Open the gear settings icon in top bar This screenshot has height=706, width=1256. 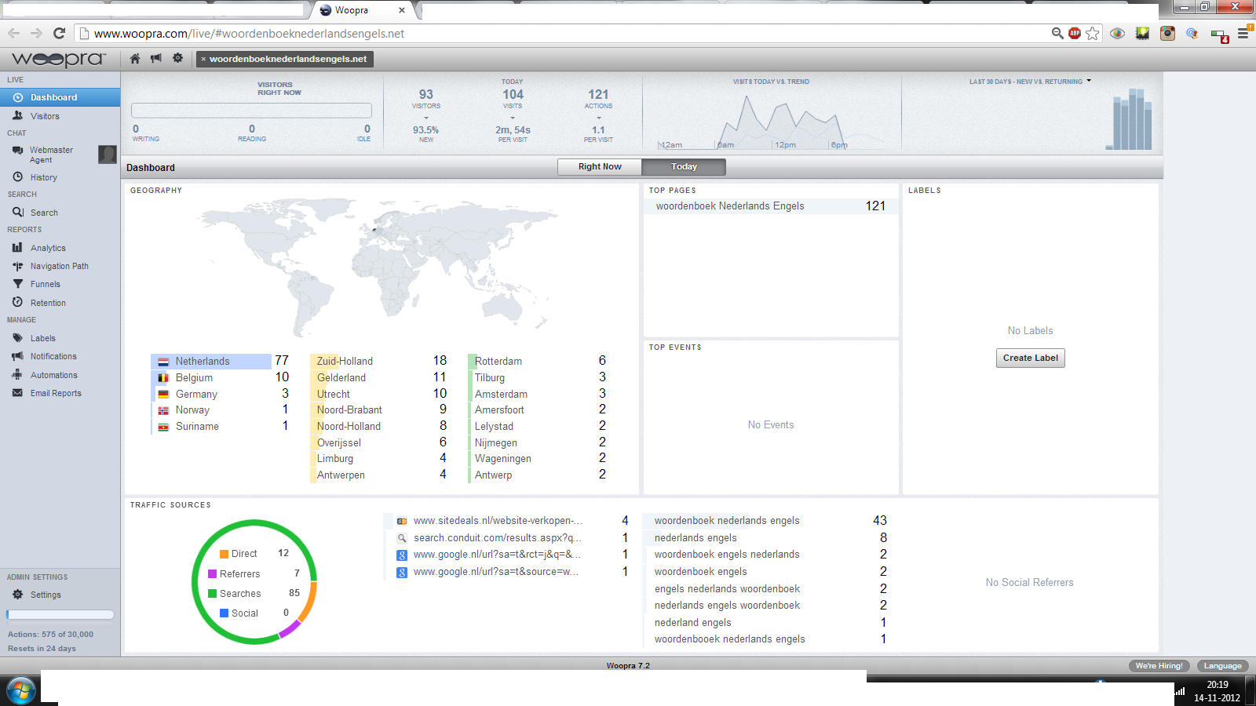click(178, 58)
